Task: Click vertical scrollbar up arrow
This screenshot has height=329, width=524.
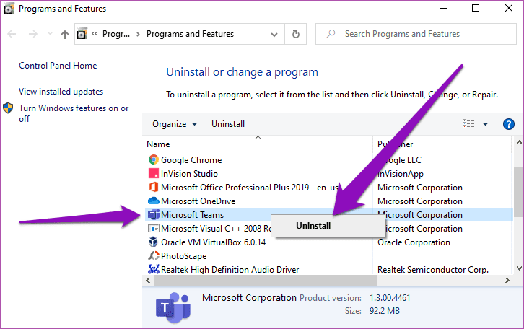Action: [519, 143]
